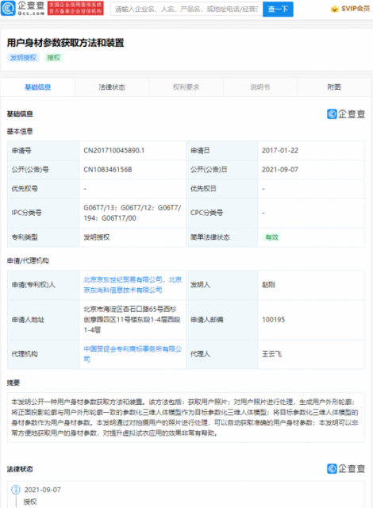Click the circled 3 timeline marker
This screenshot has height=508, width=373.
16,490
